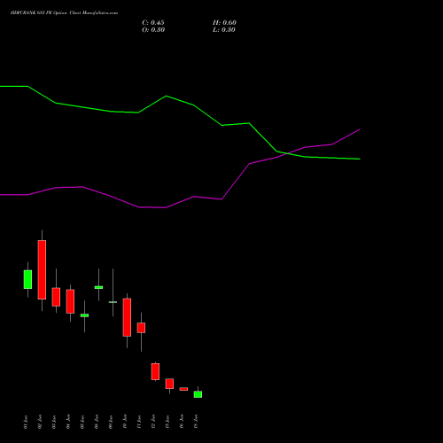Screen dimensions: 443x443
Task: Click the last green candlestick on the right
Action: (198, 394)
